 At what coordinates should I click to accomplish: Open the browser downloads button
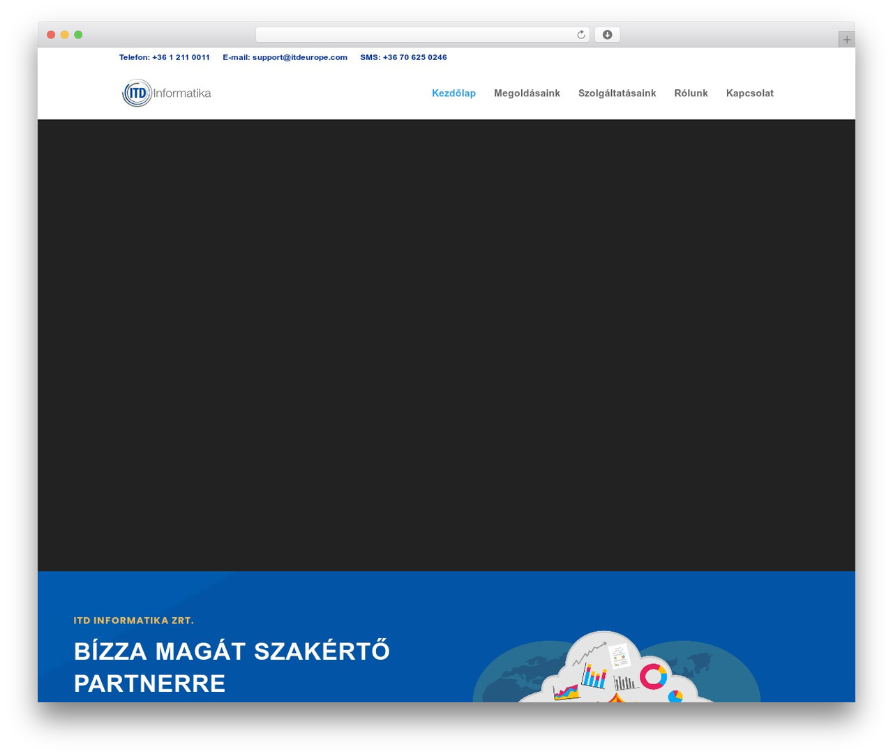pyautogui.click(x=607, y=35)
